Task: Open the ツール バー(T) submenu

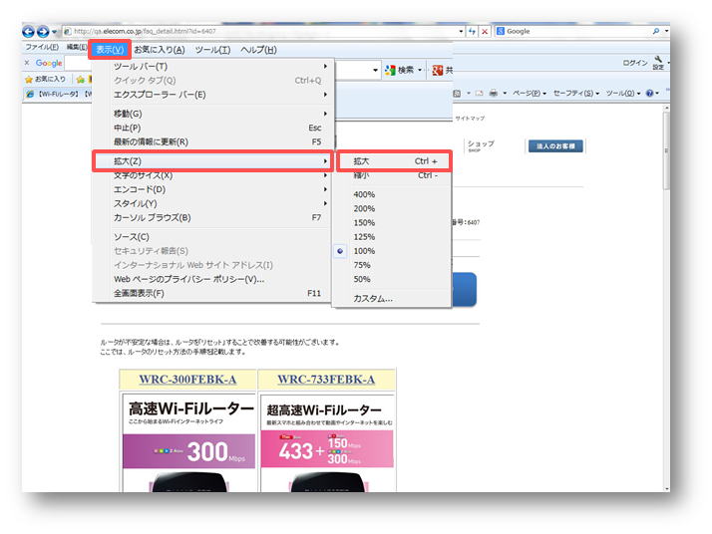Action: 212,66
